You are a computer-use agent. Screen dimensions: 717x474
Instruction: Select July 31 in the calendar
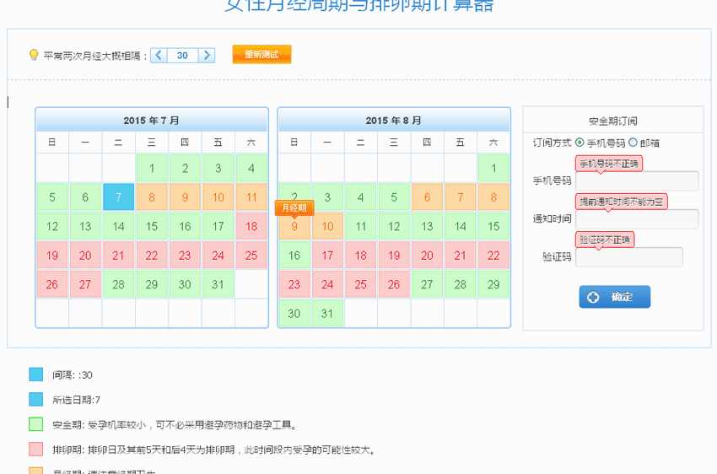218,284
